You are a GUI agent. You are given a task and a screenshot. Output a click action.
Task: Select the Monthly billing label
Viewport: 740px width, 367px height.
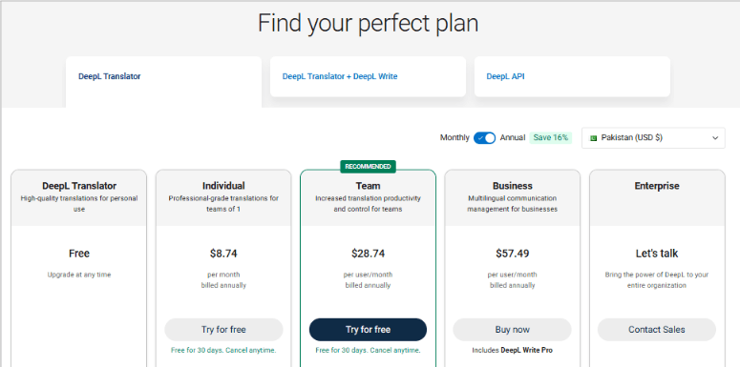[455, 137]
